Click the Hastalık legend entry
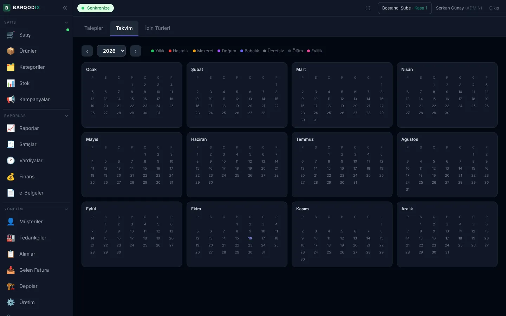Image resolution: width=506 pixels, height=316 pixels. pos(179,51)
